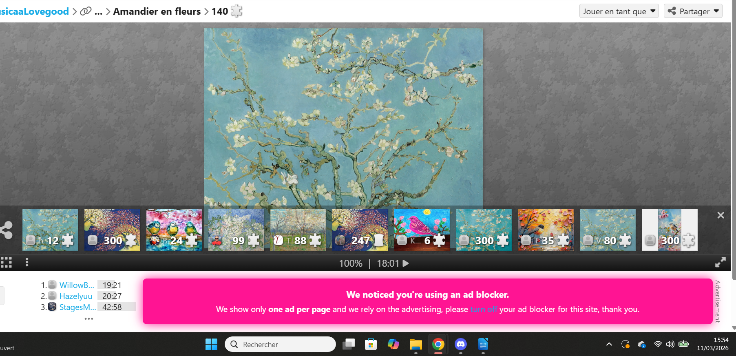Open File Explorer from the taskbar
Viewport: 736px width, 356px height.
pos(416,345)
